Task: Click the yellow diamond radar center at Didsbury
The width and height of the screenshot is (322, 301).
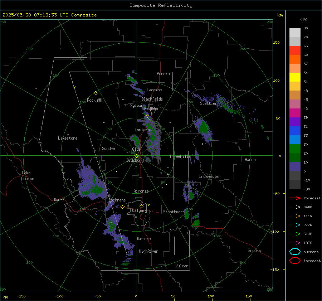Action: coord(136,156)
